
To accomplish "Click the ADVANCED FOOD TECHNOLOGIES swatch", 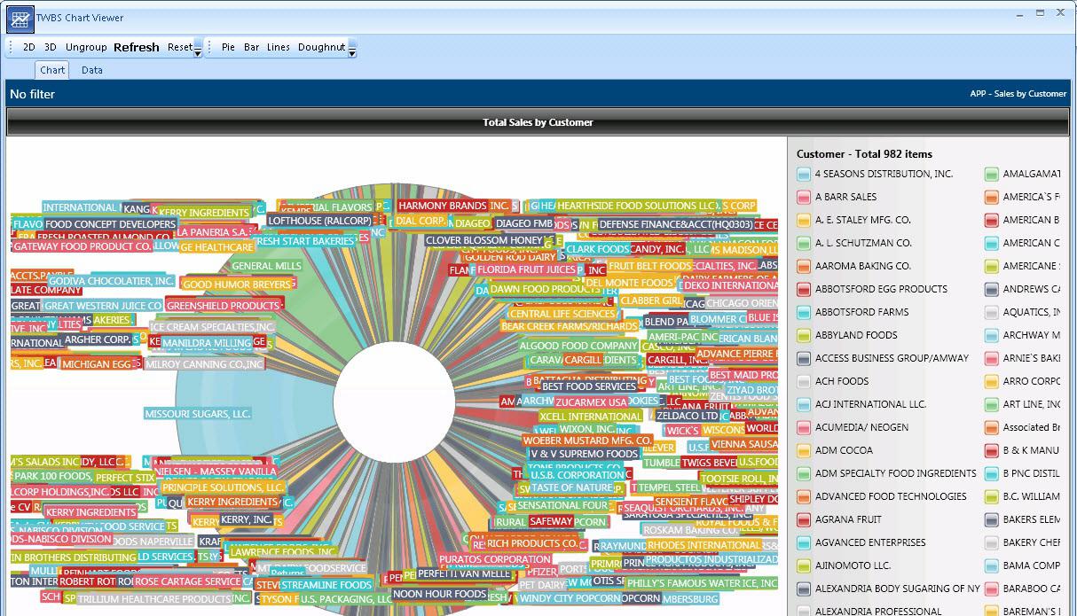I will [x=804, y=497].
